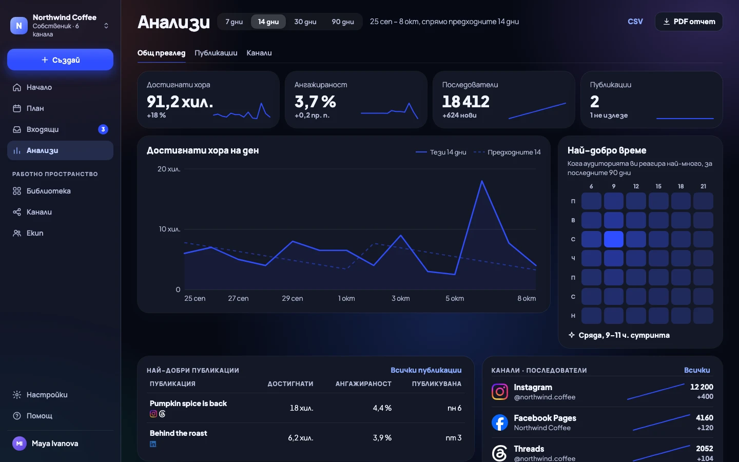This screenshot has height=462, width=739.
Task: Click the Facebook Pages logo icon
Action: point(500,422)
